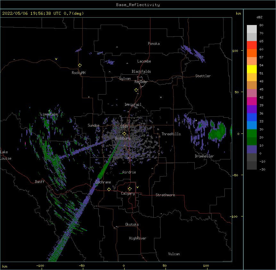
Task: Click the yellow marker near RockyMH
Action: (x=80, y=65)
